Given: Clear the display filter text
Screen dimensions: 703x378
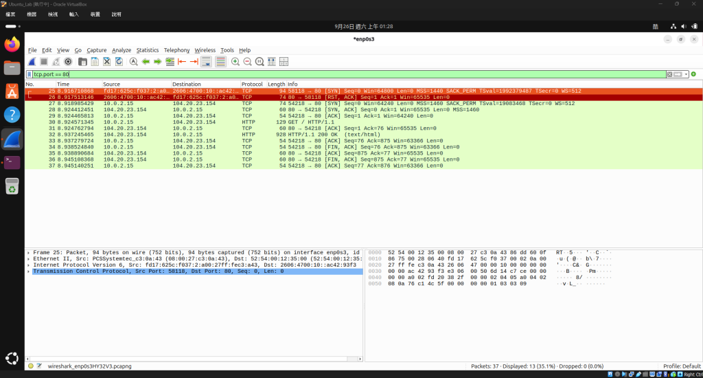Looking at the screenshot, I should [x=669, y=74].
